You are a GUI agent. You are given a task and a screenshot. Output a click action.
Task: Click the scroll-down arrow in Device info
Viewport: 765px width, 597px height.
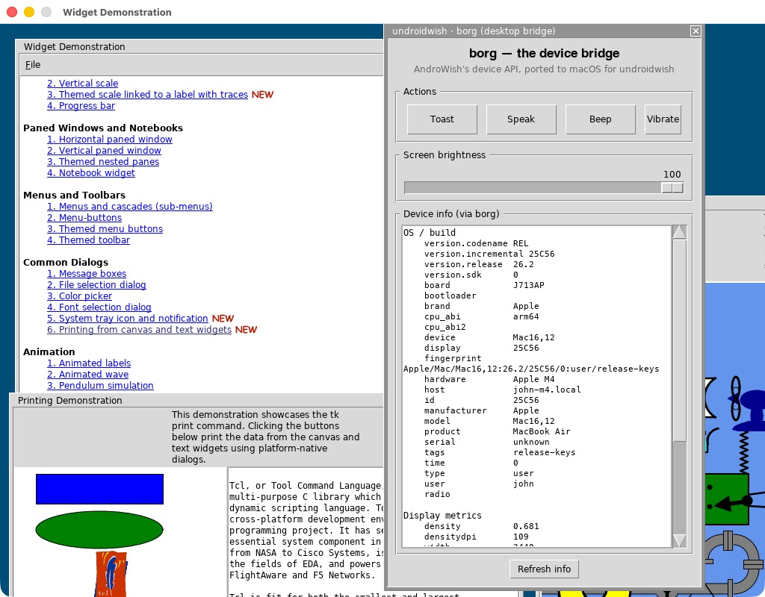(679, 540)
